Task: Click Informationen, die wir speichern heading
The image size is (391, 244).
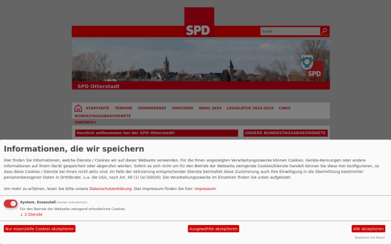Action: (x=74, y=149)
